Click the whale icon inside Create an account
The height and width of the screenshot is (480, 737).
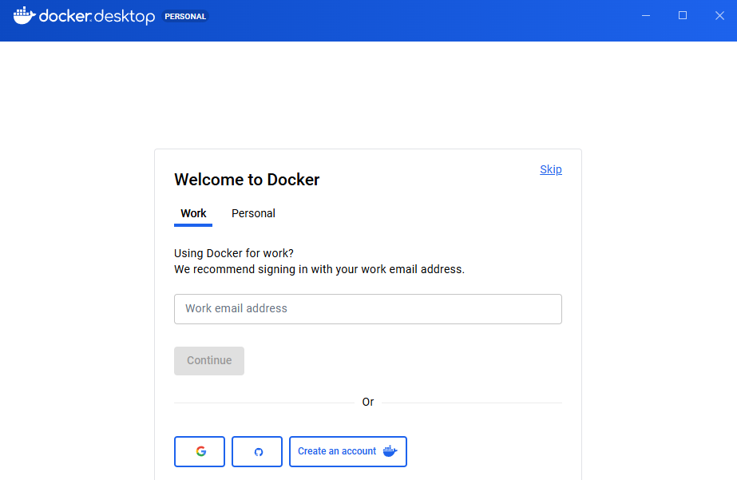[390, 451]
